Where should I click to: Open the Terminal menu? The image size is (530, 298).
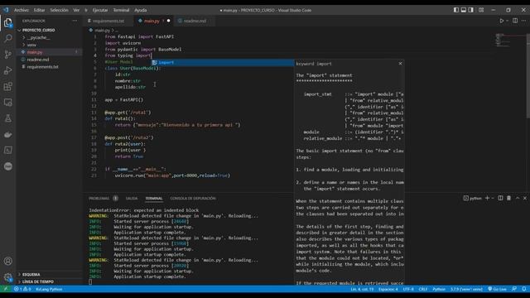pos(121,10)
